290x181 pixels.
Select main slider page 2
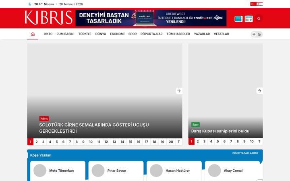click(37, 142)
